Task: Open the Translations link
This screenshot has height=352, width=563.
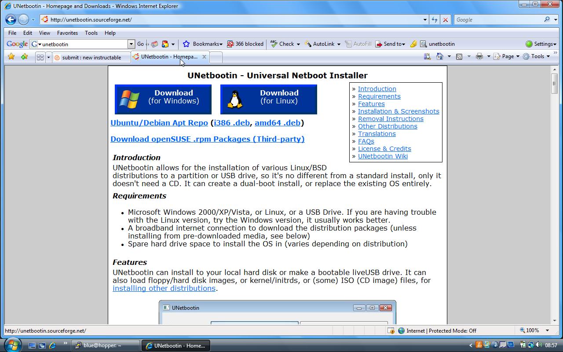Action: 377,134
